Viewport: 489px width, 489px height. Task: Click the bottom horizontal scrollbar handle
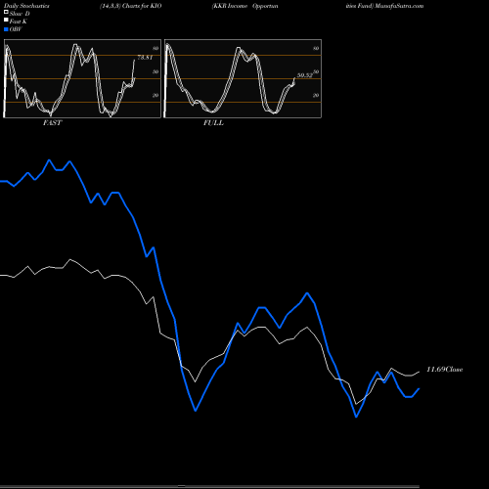182,486
